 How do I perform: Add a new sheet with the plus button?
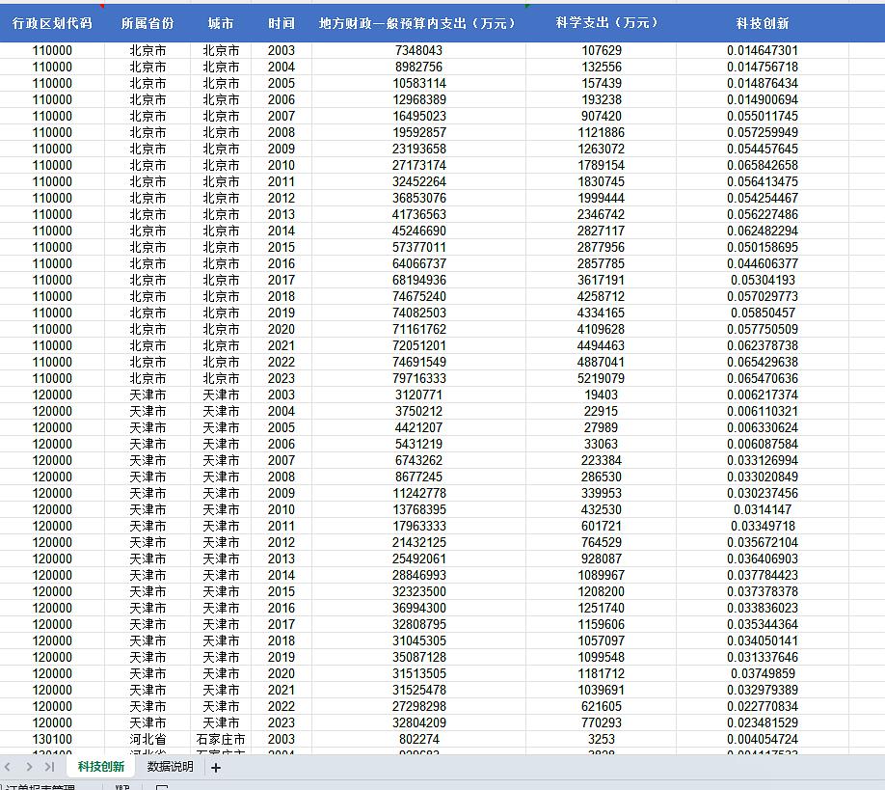[x=216, y=768]
